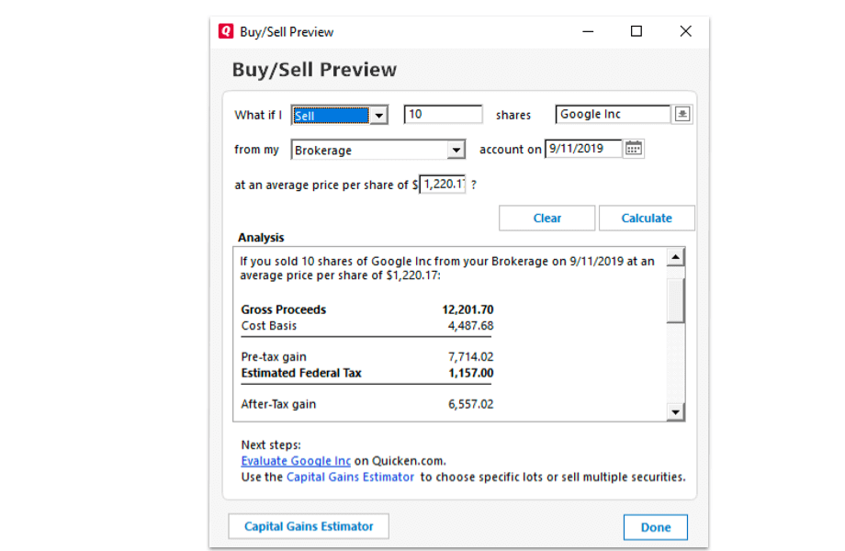Minimize the Buy/Sell Preview window
The width and height of the screenshot is (845, 551).
(x=588, y=31)
